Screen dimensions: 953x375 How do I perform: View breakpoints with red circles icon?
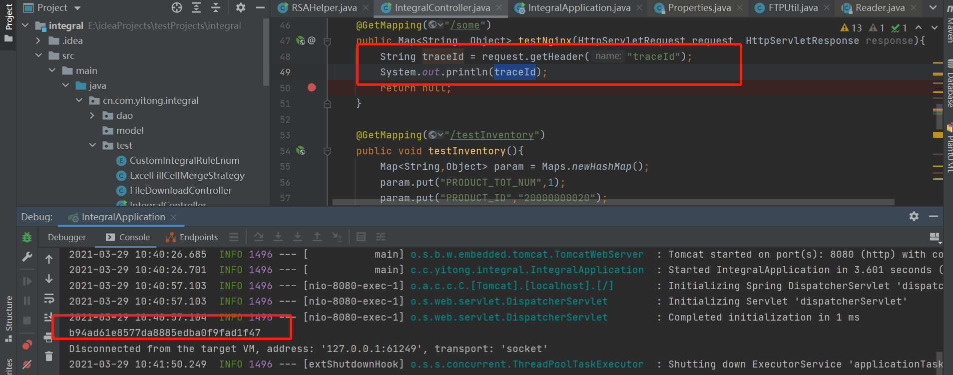[27, 345]
